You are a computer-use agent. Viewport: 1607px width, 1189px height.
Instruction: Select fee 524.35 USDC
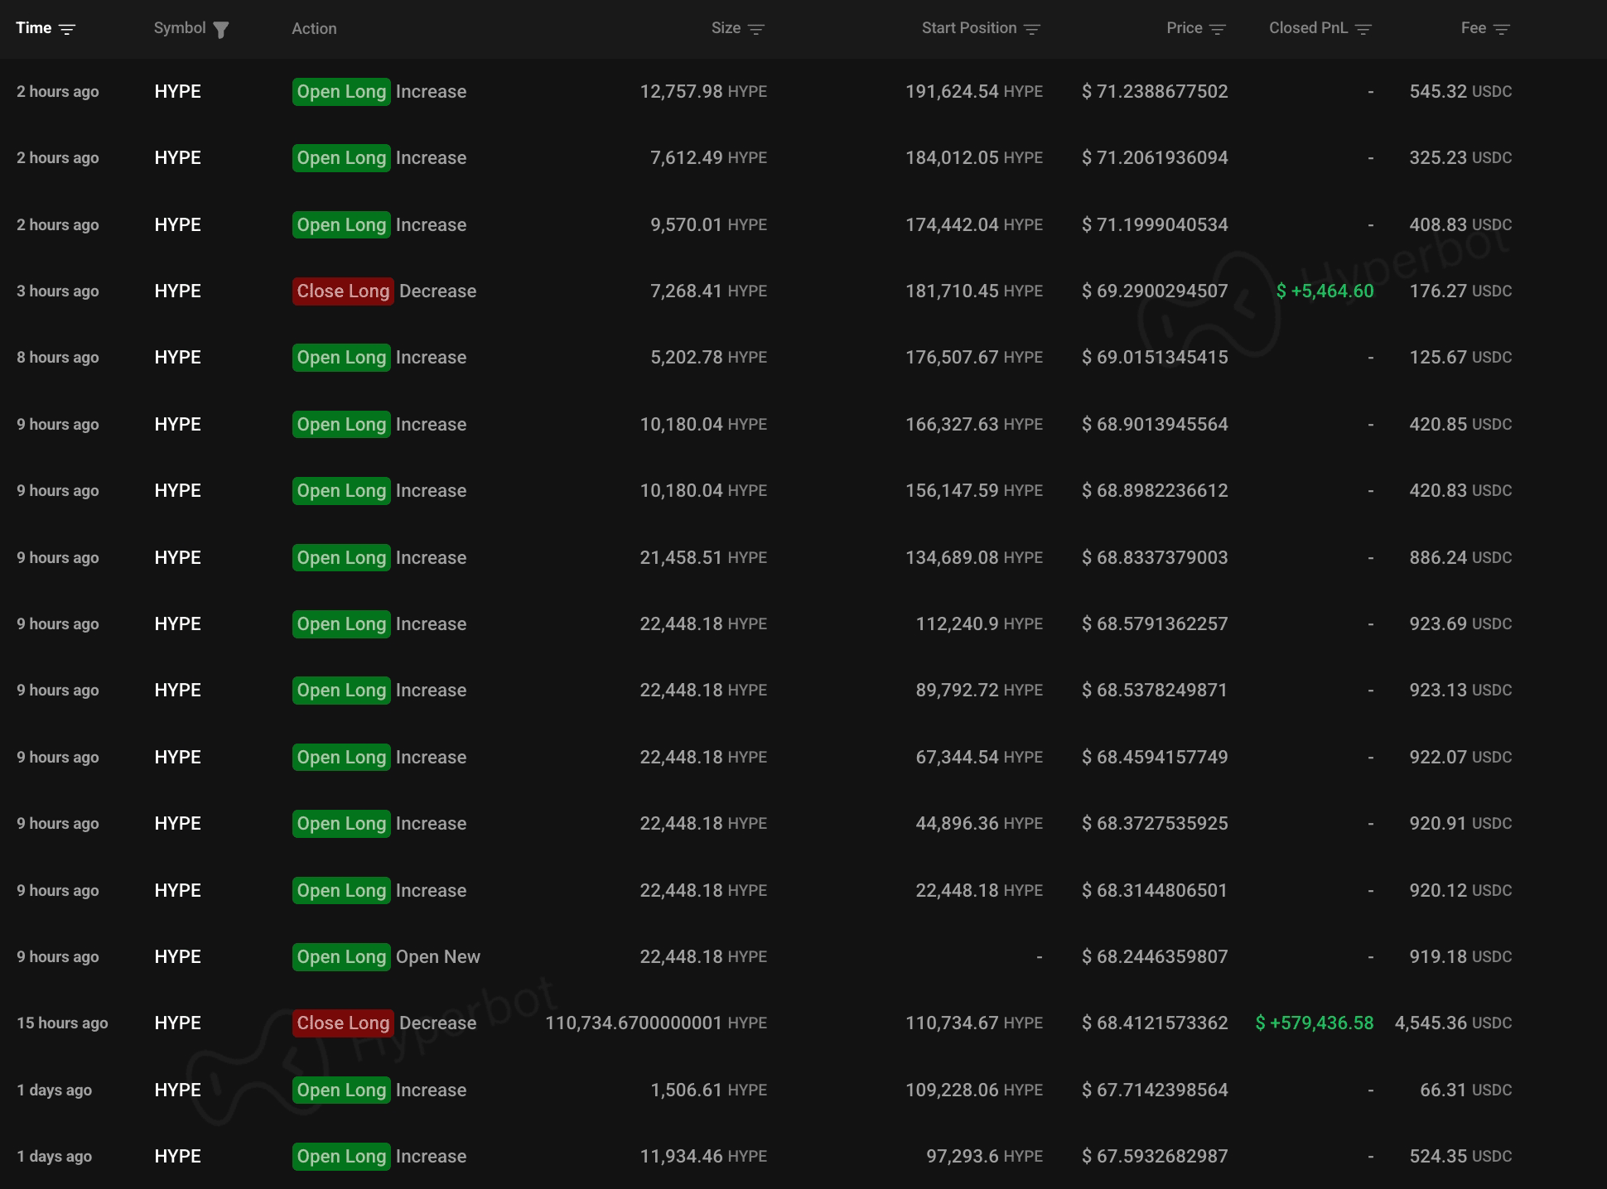[x=1460, y=1156]
